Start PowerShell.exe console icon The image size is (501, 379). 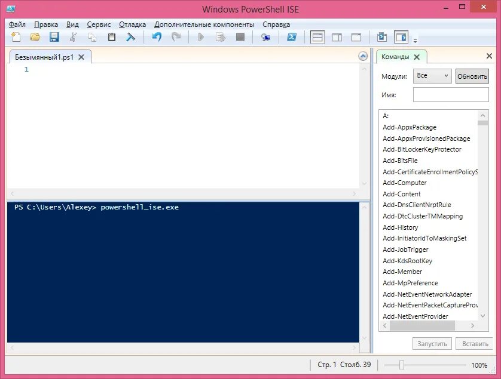pos(291,38)
